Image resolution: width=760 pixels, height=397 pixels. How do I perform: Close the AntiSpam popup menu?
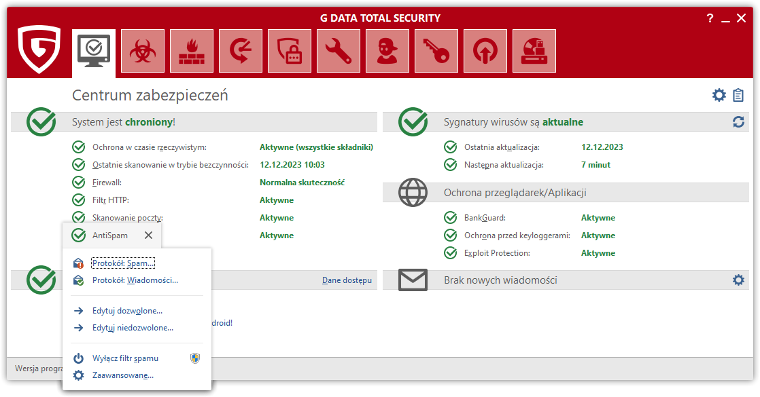click(148, 235)
